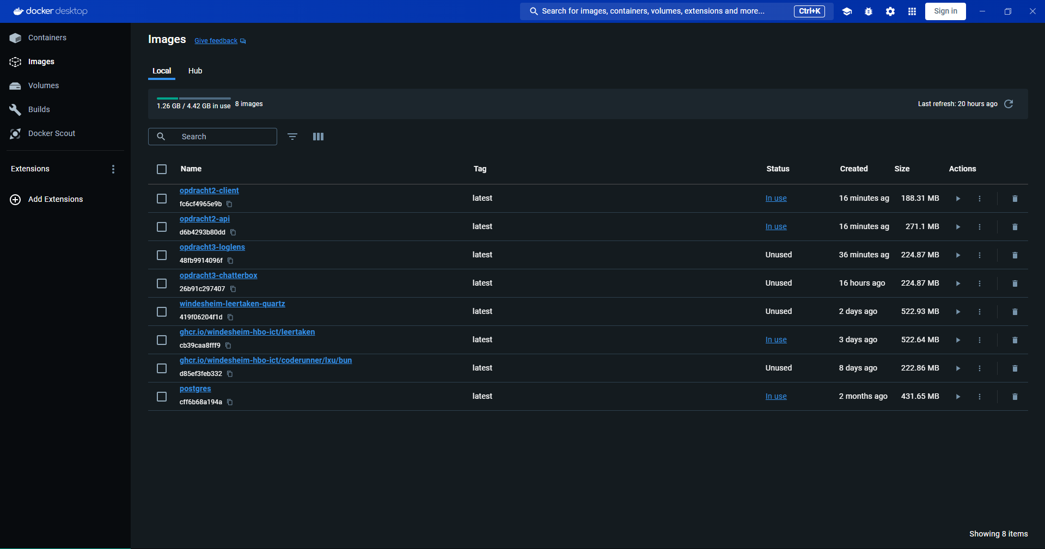The height and width of the screenshot is (549, 1045).
Task: Open the Learning center graduation cap icon
Action: (847, 11)
